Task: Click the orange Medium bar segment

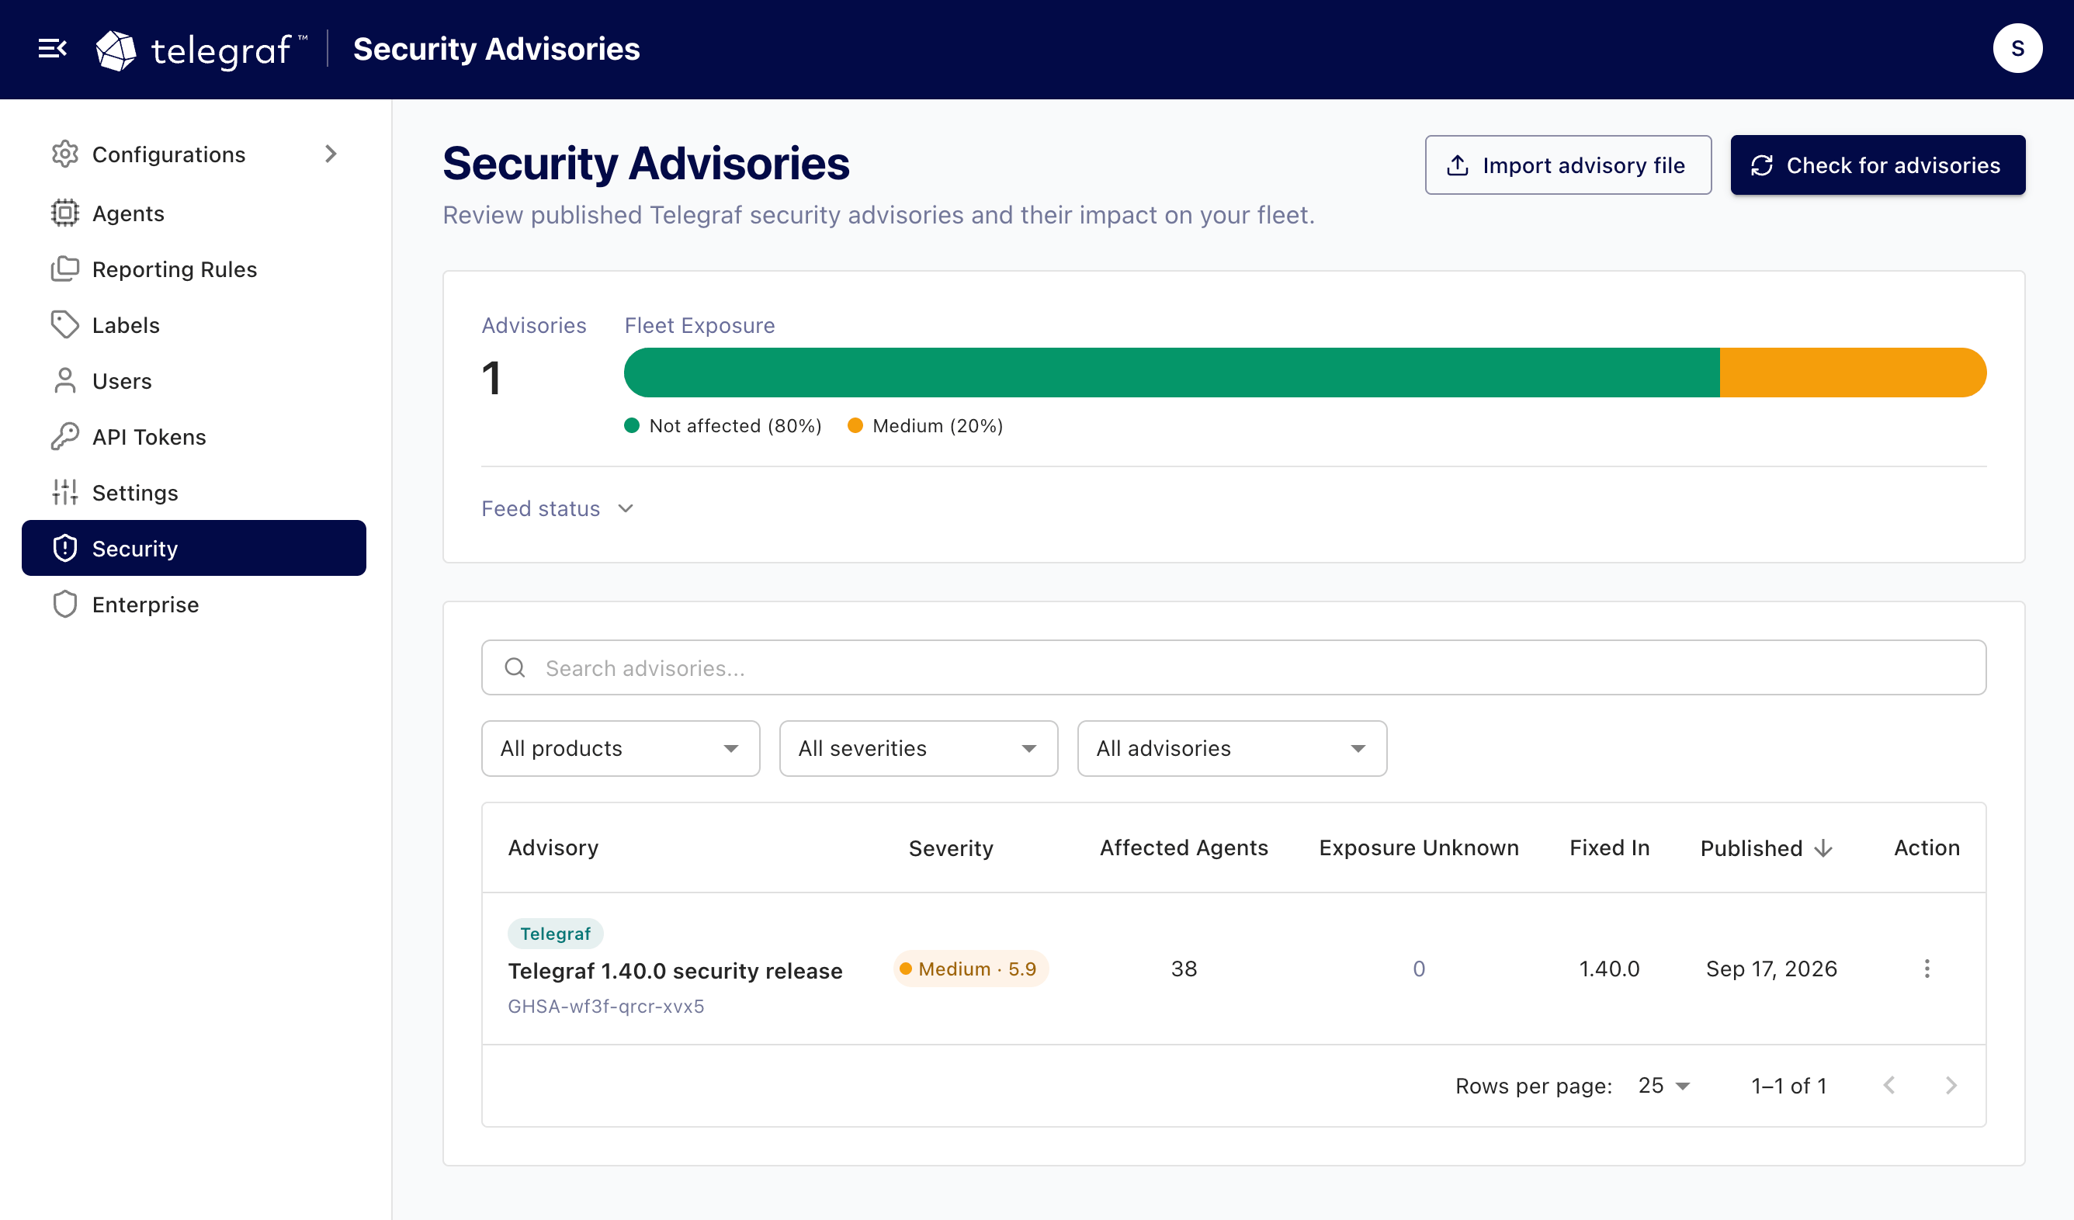Action: (x=1854, y=373)
